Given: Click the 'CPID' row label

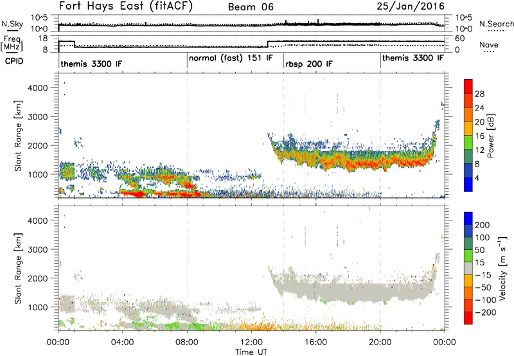Looking at the screenshot, I should coord(14,61).
